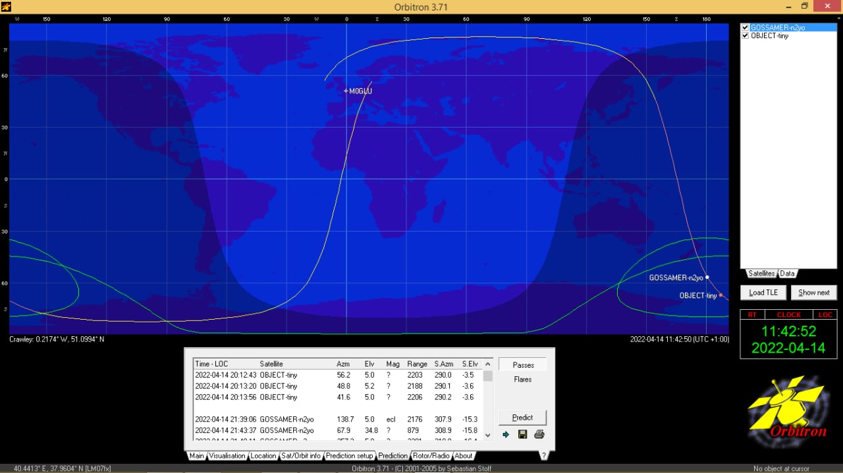Select Flares in prediction mode list
Viewport: 843px width, 473px height.
pos(522,379)
